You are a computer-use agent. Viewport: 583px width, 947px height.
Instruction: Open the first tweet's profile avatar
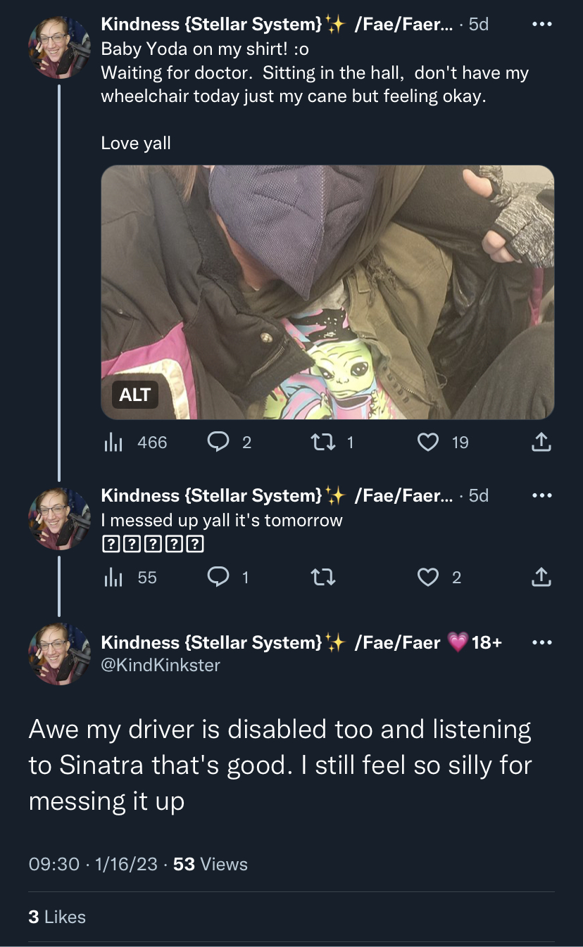[x=59, y=47]
